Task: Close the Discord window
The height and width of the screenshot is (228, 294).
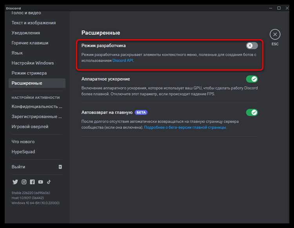Action: coord(287,8)
